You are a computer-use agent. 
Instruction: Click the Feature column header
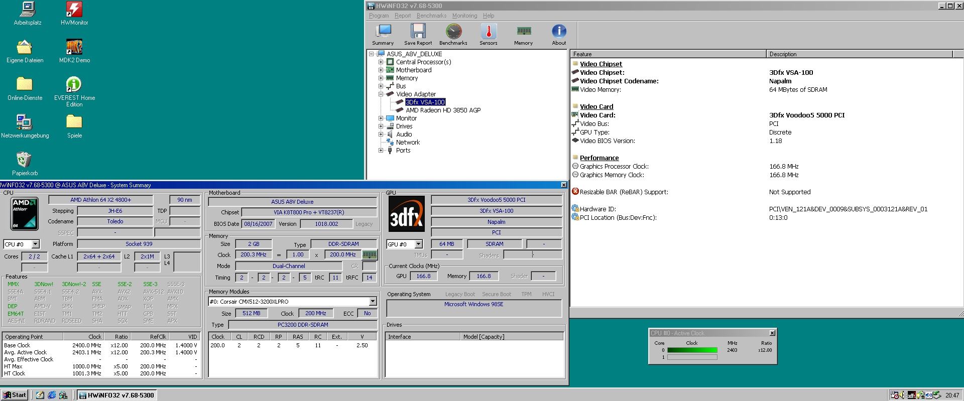668,54
